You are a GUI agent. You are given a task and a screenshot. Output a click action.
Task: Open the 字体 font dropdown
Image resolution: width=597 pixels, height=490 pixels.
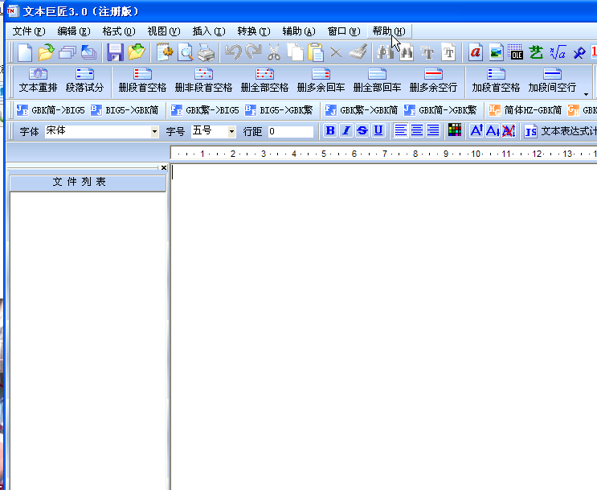[x=154, y=132]
